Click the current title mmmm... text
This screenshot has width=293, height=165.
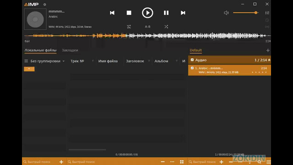[57, 11]
